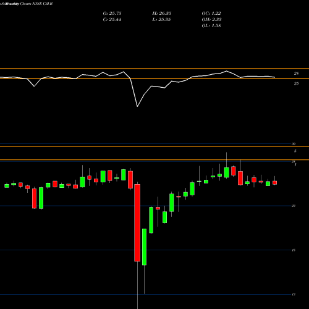This screenshot has height=309, width=309.
Task: Click the open price value O: 25.75
Action: (112, 14)
